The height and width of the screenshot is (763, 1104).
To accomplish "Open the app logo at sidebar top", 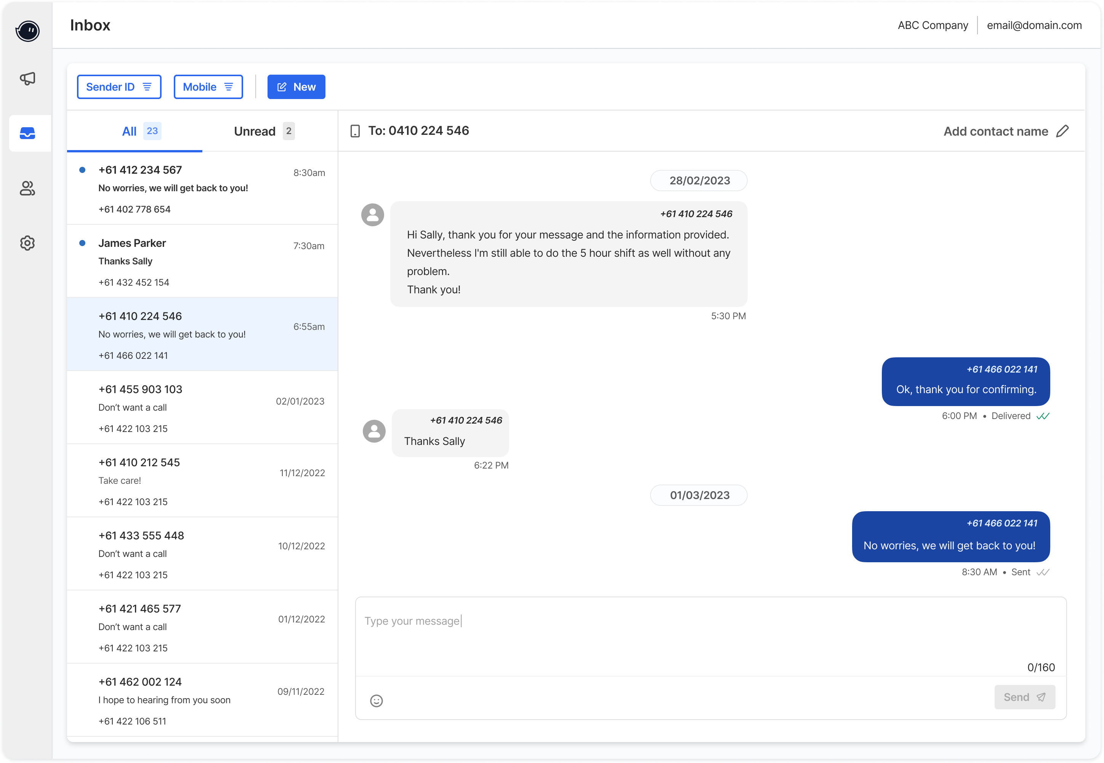I will tap(27, 30).
